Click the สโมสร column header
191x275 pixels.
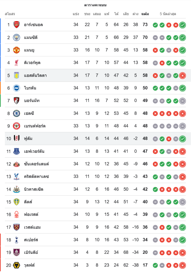click(x=10, y=14)
